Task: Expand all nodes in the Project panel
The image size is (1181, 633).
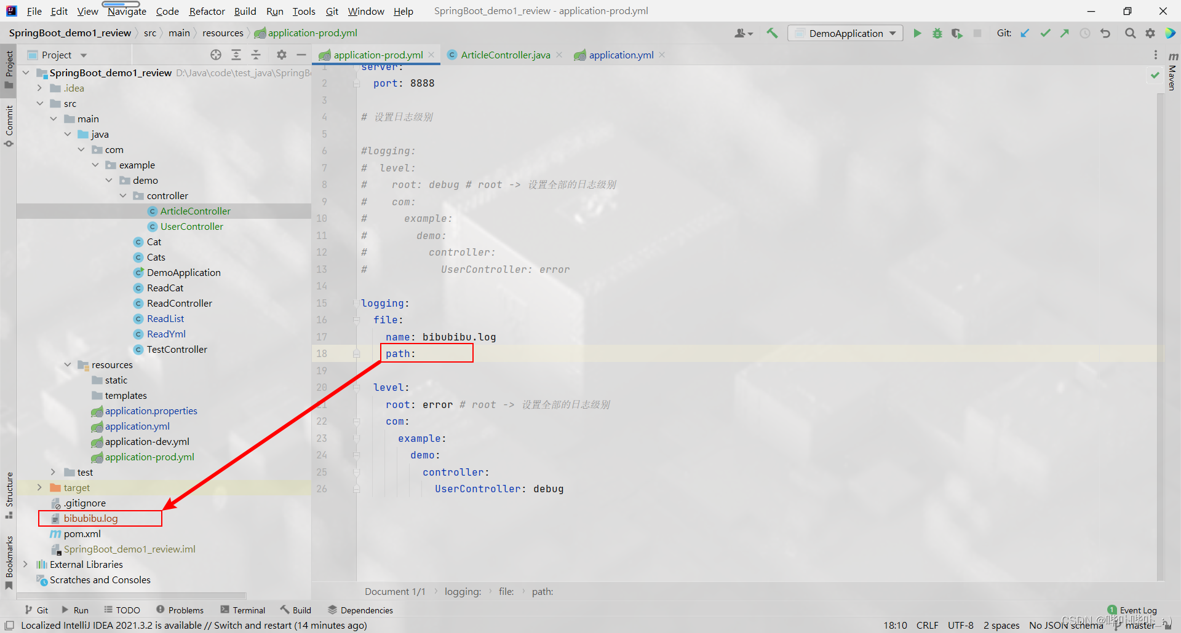Action: [236, 55]
